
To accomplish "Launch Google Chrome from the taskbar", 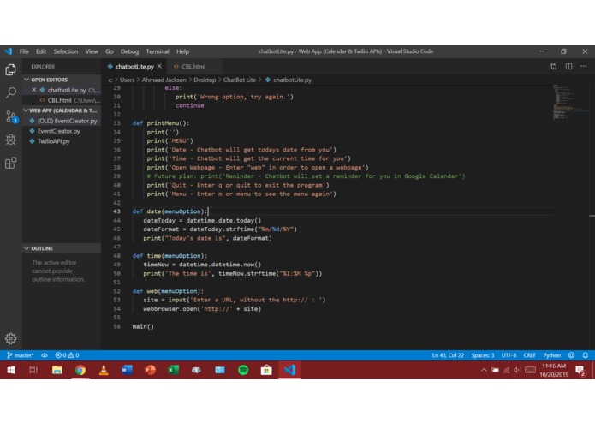I will tap(80, 370).
